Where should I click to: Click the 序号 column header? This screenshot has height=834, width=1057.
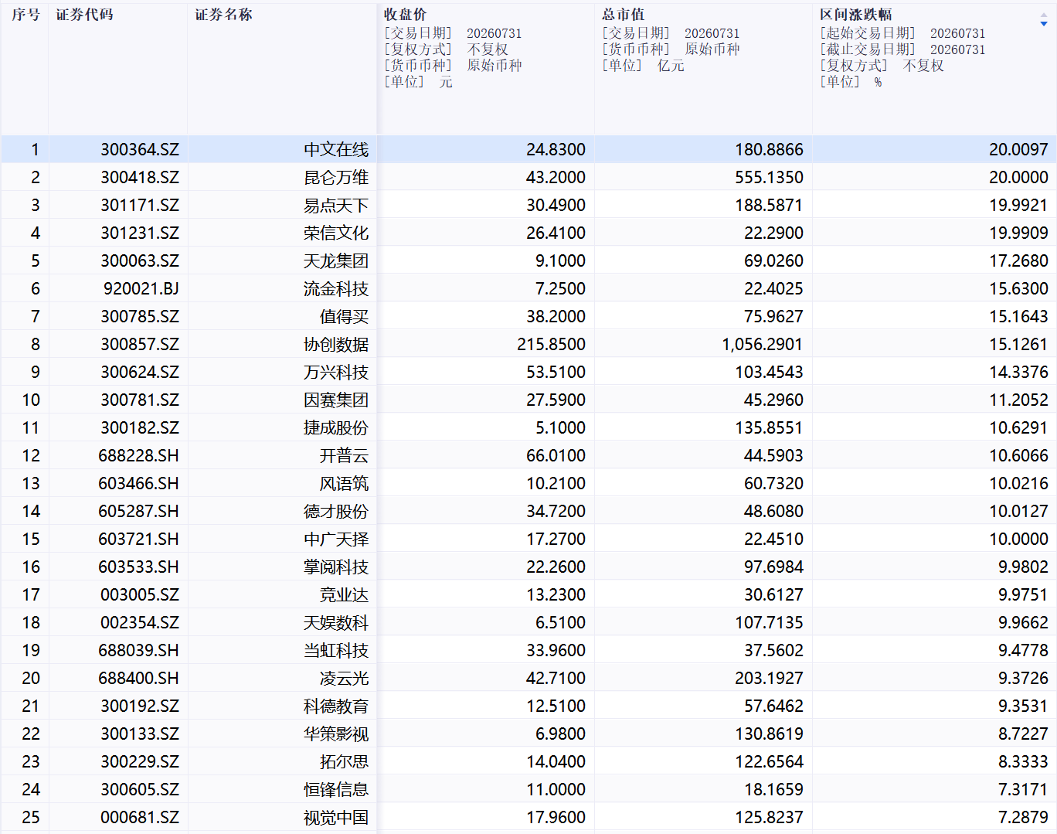click(x=25, y=15)
